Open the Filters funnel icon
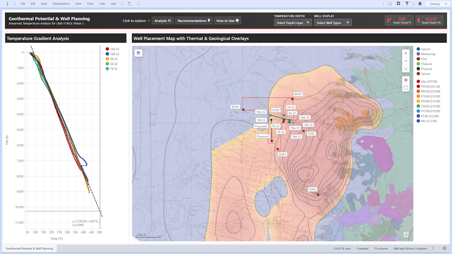This screenshot has height=254, width=452. (x=407, y=4)
